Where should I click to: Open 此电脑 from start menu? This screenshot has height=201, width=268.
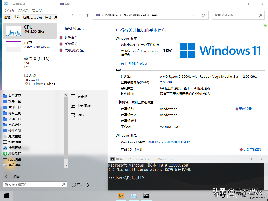click(79, 97)
